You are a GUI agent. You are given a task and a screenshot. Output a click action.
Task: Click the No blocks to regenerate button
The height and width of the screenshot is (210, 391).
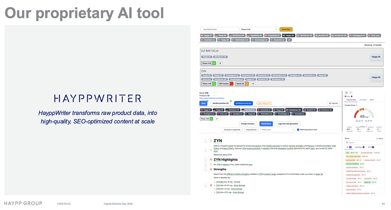pos(233,129)
